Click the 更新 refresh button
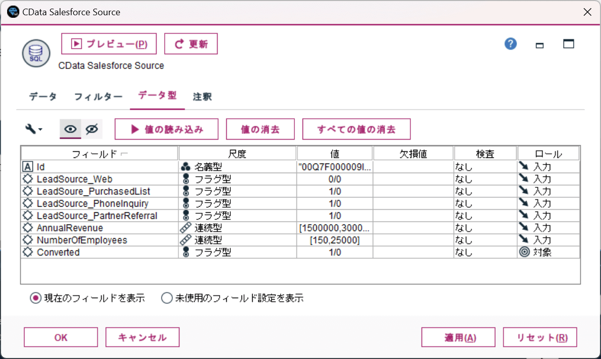Screen dimensions: 601x359 point(191,44)
